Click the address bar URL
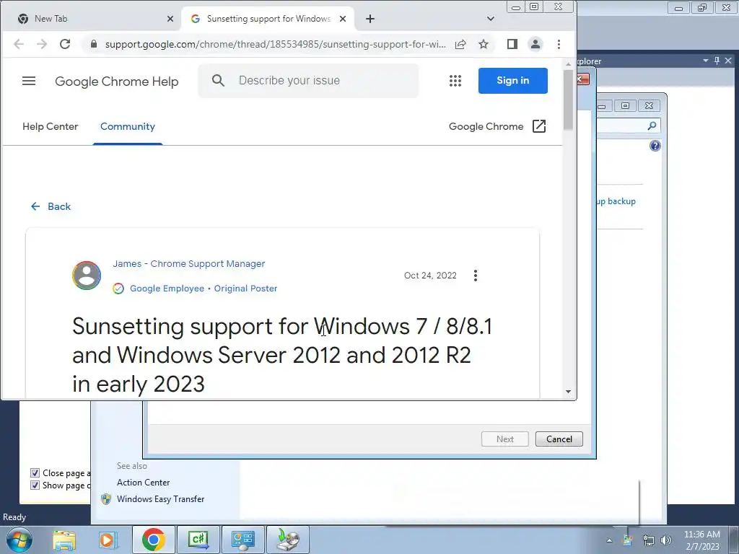 pyautogui.click(x=275, y=44)
